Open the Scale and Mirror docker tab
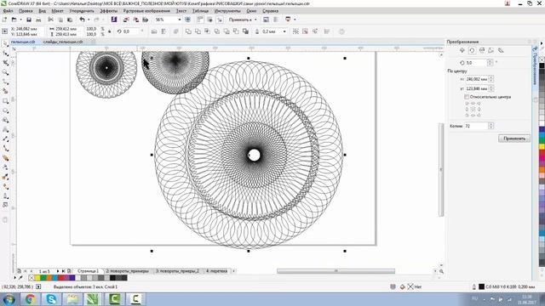Screen dimensions: 545x306 (x=482, y=51)
